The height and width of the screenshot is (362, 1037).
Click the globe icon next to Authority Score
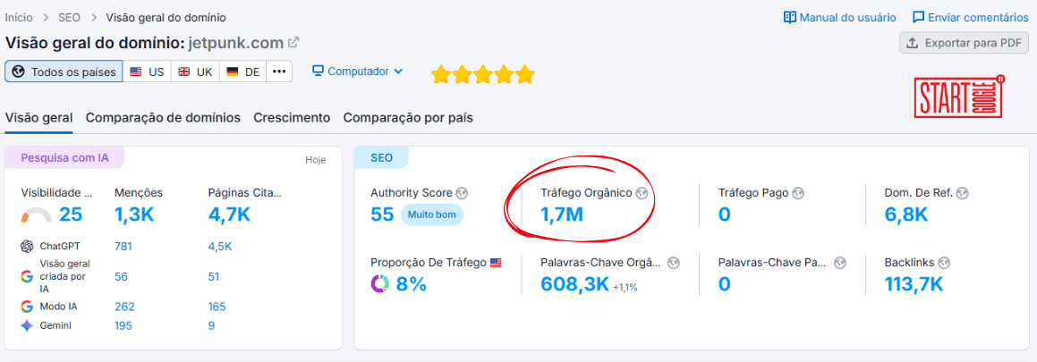tap(462, 193)
